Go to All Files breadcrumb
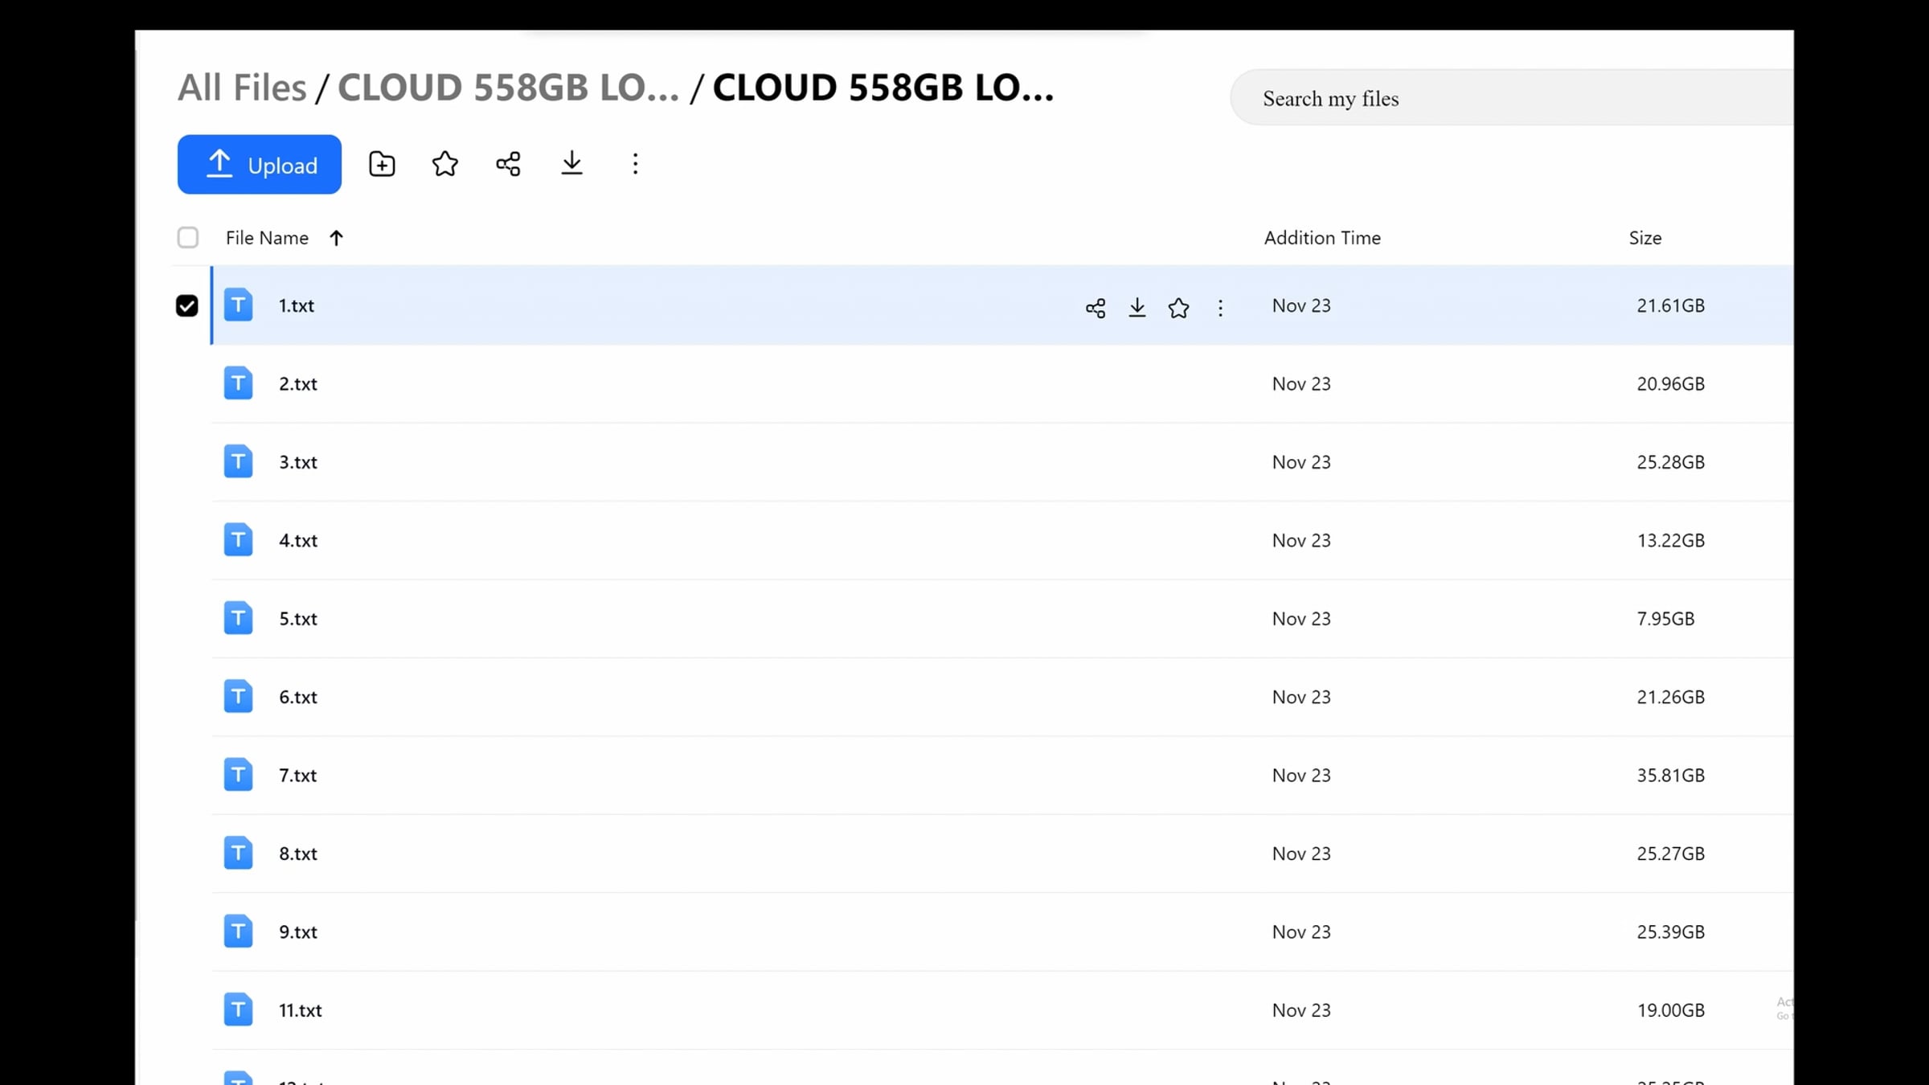1929x1085 pixels. tap(242, 88)
